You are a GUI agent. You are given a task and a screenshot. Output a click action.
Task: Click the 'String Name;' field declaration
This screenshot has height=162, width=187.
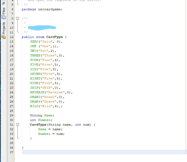click(x=42, y=115)
